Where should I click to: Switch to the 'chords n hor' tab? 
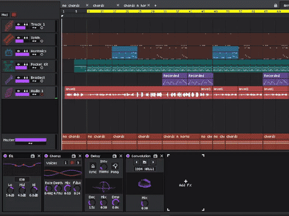coord(135,5)
